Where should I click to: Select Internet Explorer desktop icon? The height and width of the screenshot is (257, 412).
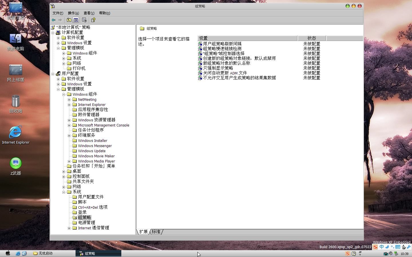pyautogui.click(x=15, y=135)
